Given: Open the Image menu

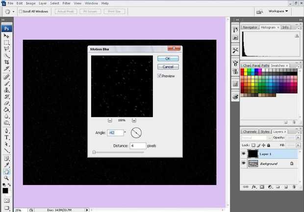Looking at the screenshot, I should click(30, 3).
